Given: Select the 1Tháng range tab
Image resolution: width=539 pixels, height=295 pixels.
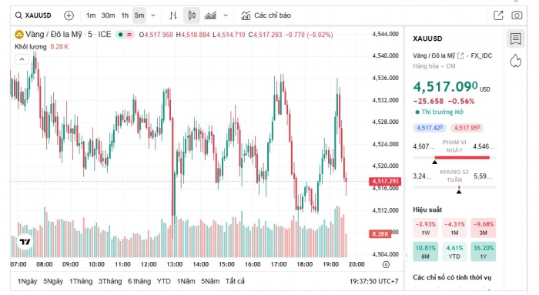Looking at the screenshot, I should click(81, 281).
